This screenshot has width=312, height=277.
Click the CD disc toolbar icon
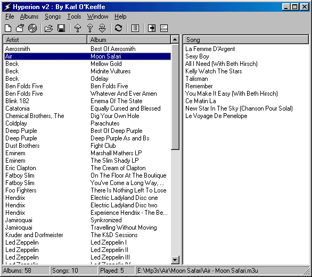click(32, 28)
